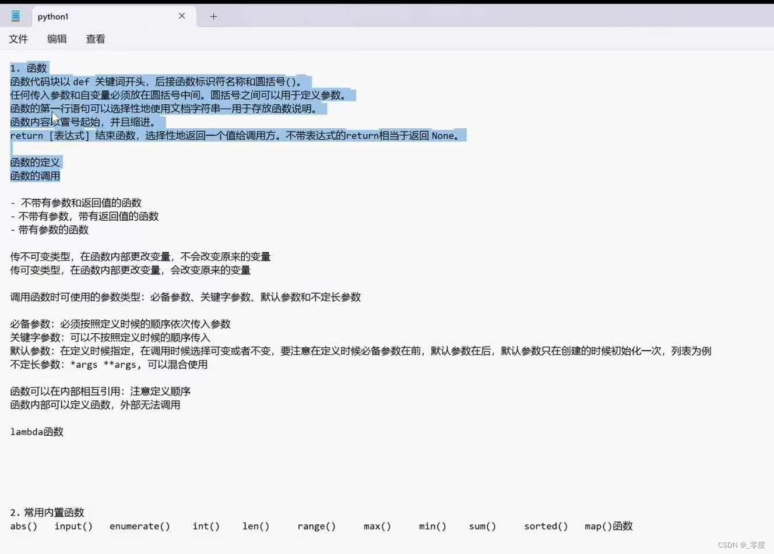Click the abs() function name
This screenshot has height=554, width=774.
[23, 526]
